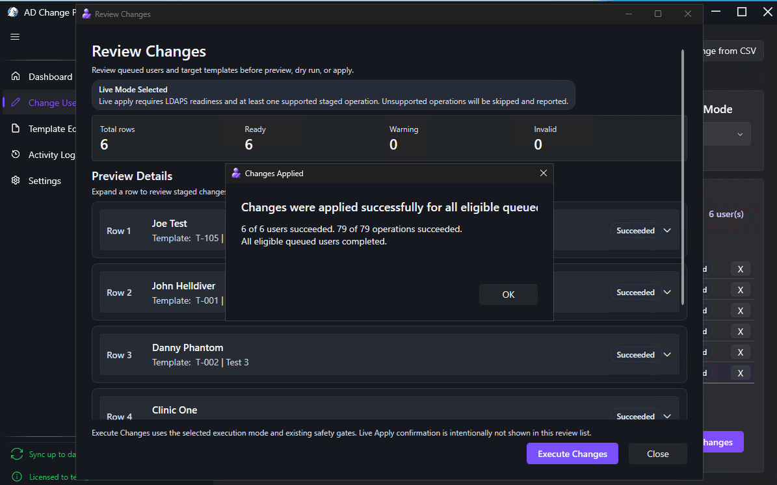Click the Live Mode Selected banner

click(333, 95)
